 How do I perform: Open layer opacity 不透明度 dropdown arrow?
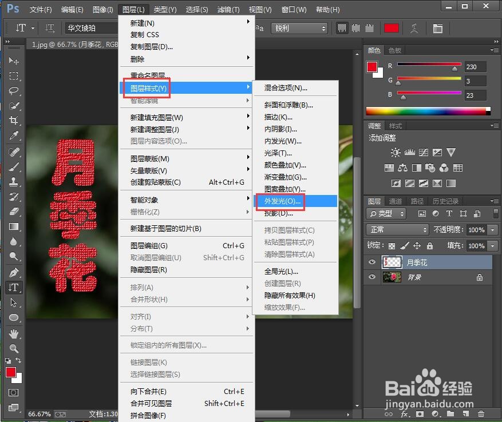pyautogui.click(x=492, y=230)
